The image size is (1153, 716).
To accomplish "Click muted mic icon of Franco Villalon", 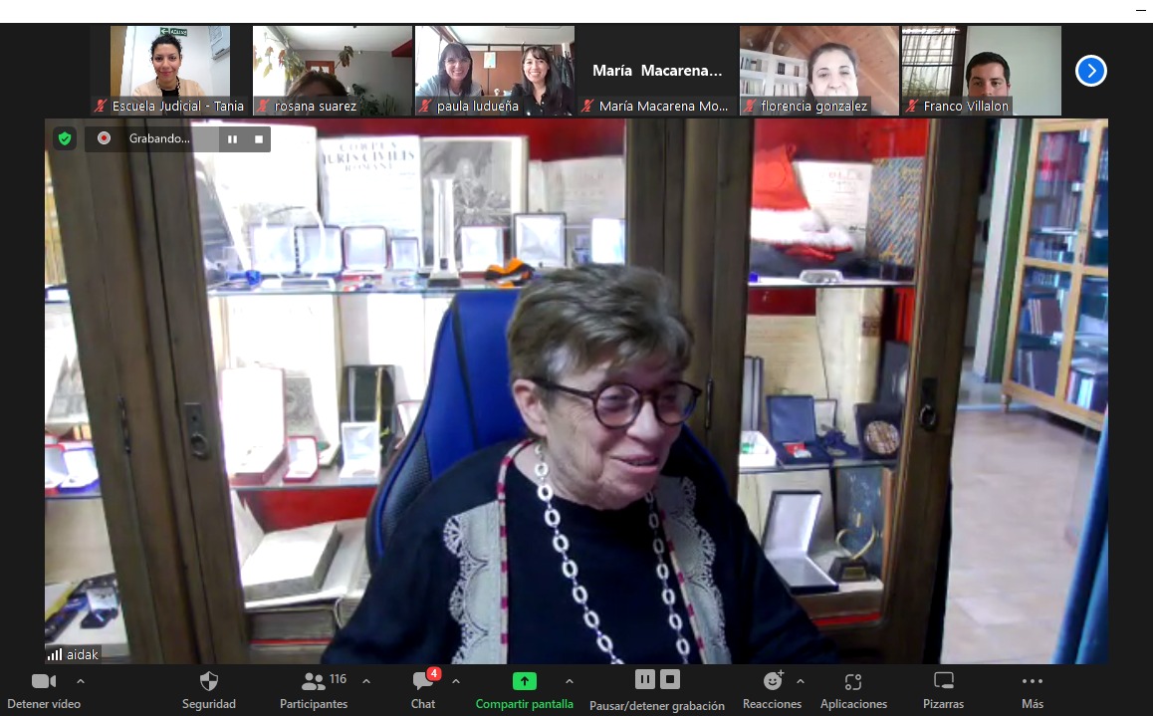I will click(x=913, y=106).
